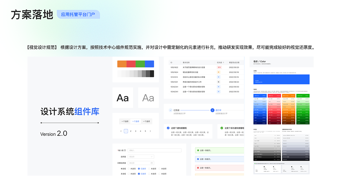This screenshot has height=191, width=341.
Task: Check the last 未选项 checkbox in 多选框 row
Action: (159, 174)
